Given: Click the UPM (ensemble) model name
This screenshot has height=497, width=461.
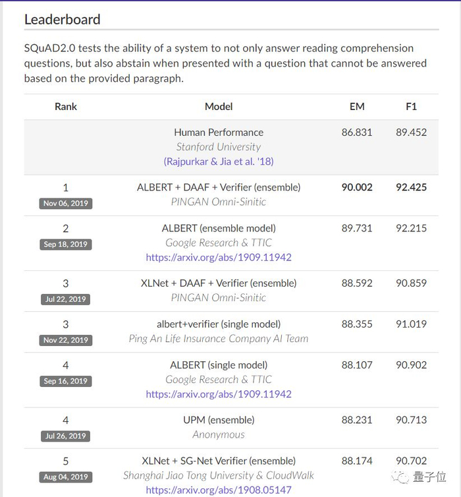Looking at the screenshot, I should [219, 420].
